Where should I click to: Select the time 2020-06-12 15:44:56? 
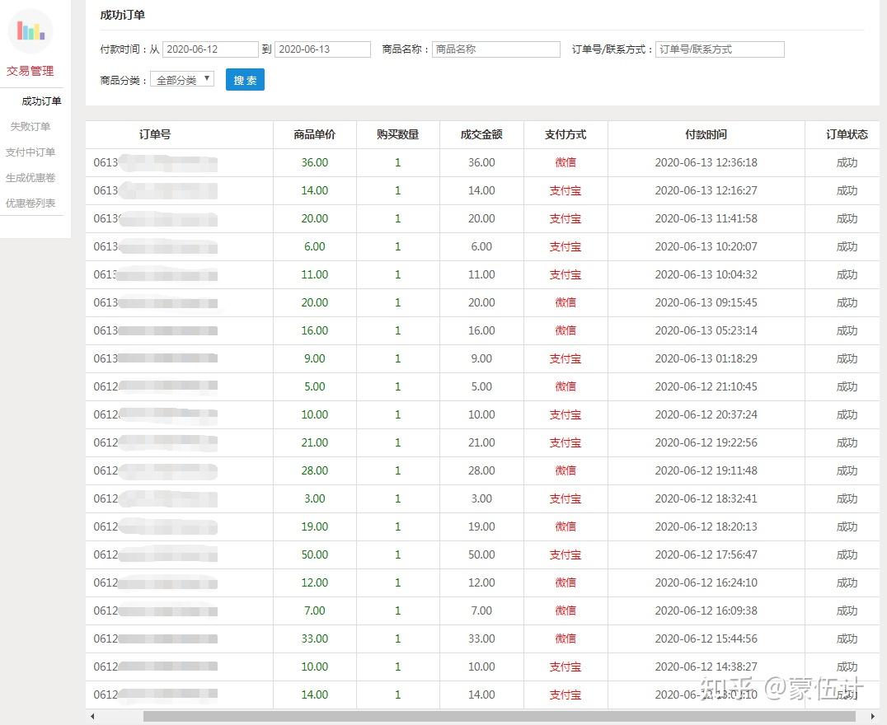[706, 638]
